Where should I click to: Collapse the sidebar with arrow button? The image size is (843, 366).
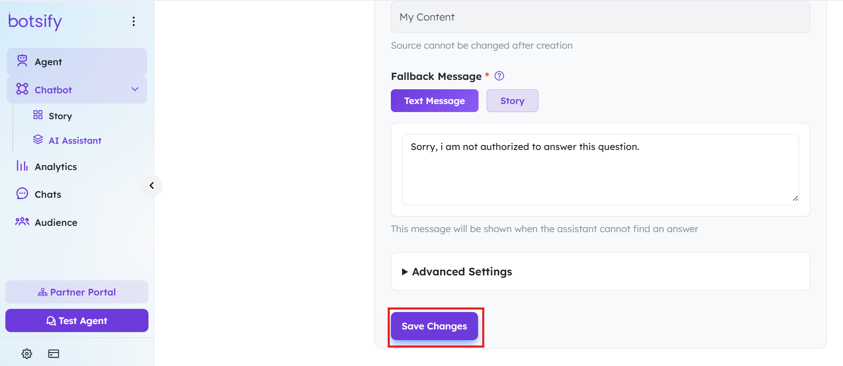pos(152,186)
